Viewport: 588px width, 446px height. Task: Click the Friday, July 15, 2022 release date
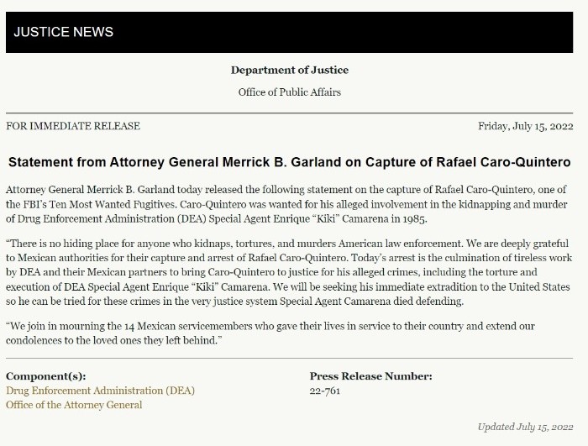tap(525, 126)
